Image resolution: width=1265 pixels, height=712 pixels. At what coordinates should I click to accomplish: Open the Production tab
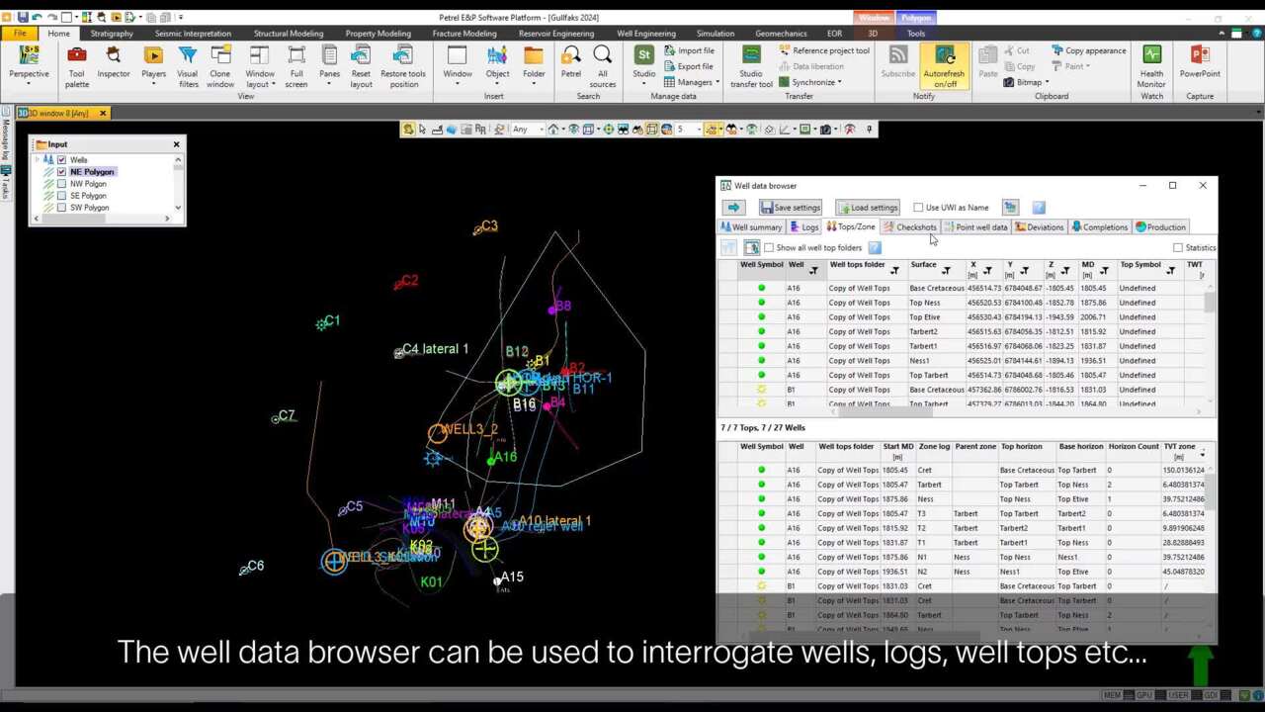click(1161, 227)
